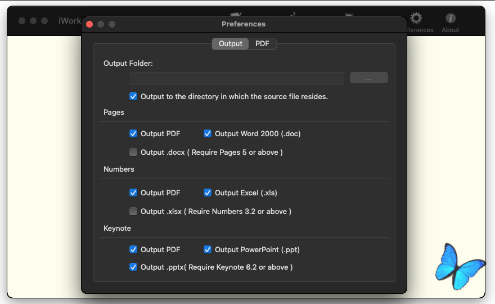The height and width of the screenshot is (304, 495).
Task: Switch to the PDF tab
Action: [x=262, y=43]
